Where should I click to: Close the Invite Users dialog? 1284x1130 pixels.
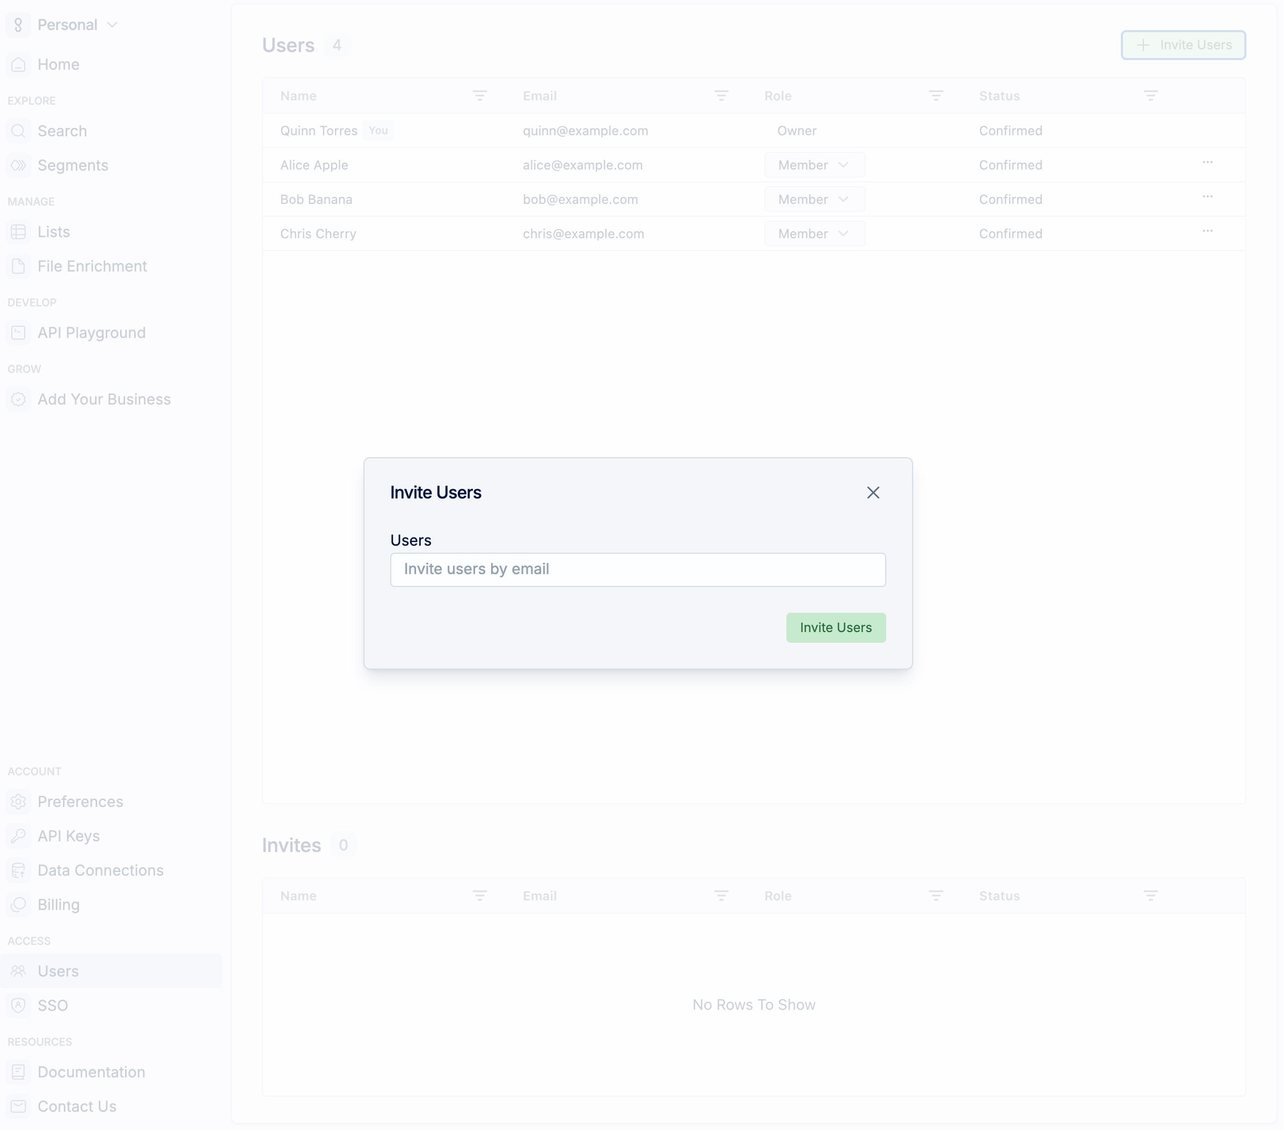[873, 492]
